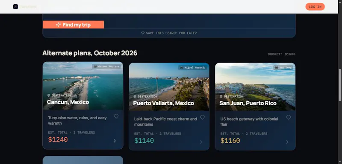Viewport: 342px width, 164px height.
Task: Click the Cancun, Mexico title
Action: click(x=68, y=102)
